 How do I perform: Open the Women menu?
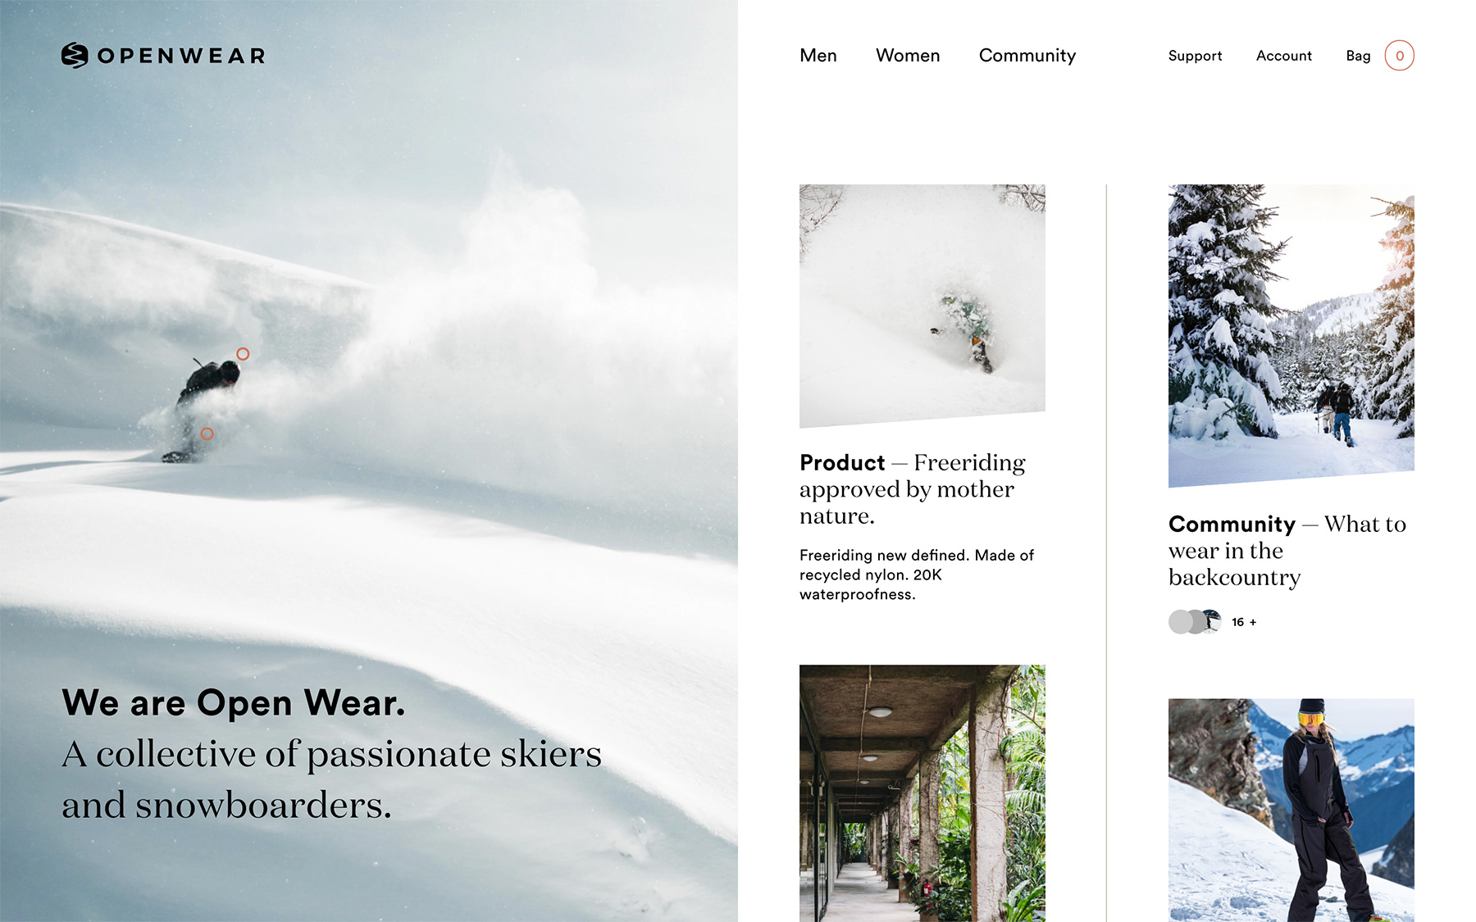pyautogui.click(x=908, y=56)
